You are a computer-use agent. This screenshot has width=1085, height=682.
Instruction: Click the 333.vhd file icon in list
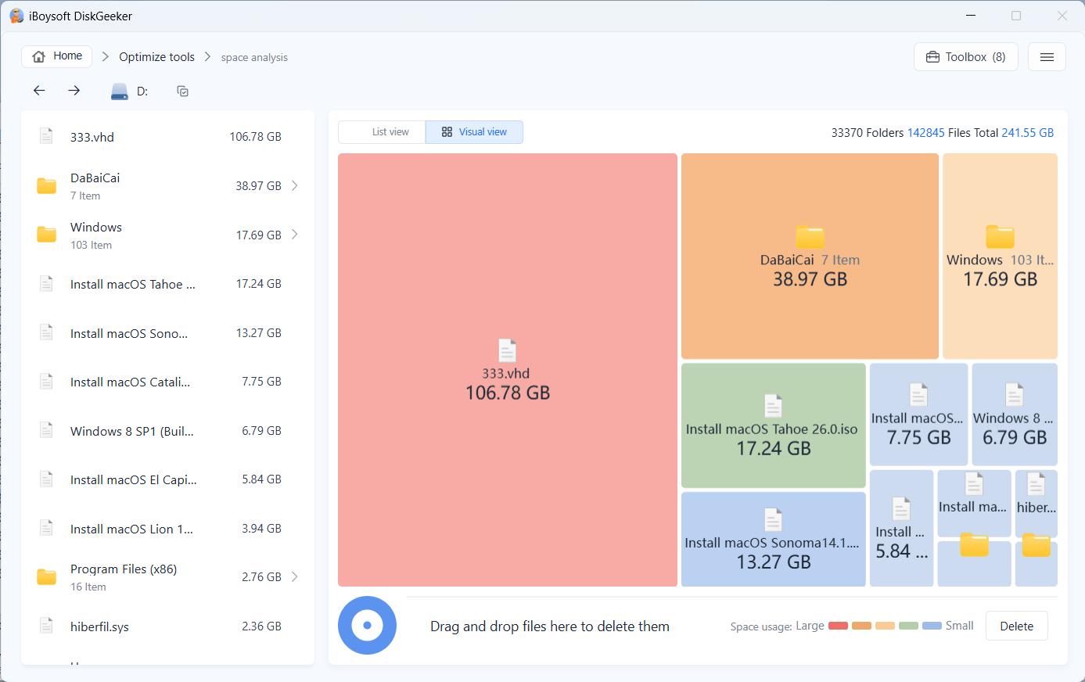coord(47,136)
